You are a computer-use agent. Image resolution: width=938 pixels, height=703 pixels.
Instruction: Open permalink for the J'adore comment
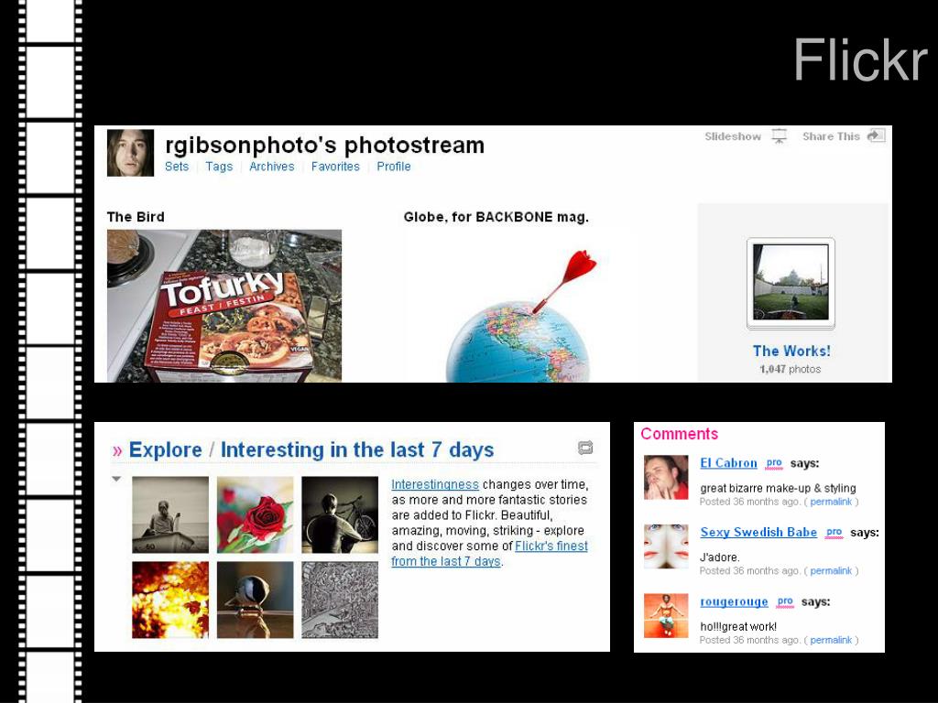click(x=831, y=571)
